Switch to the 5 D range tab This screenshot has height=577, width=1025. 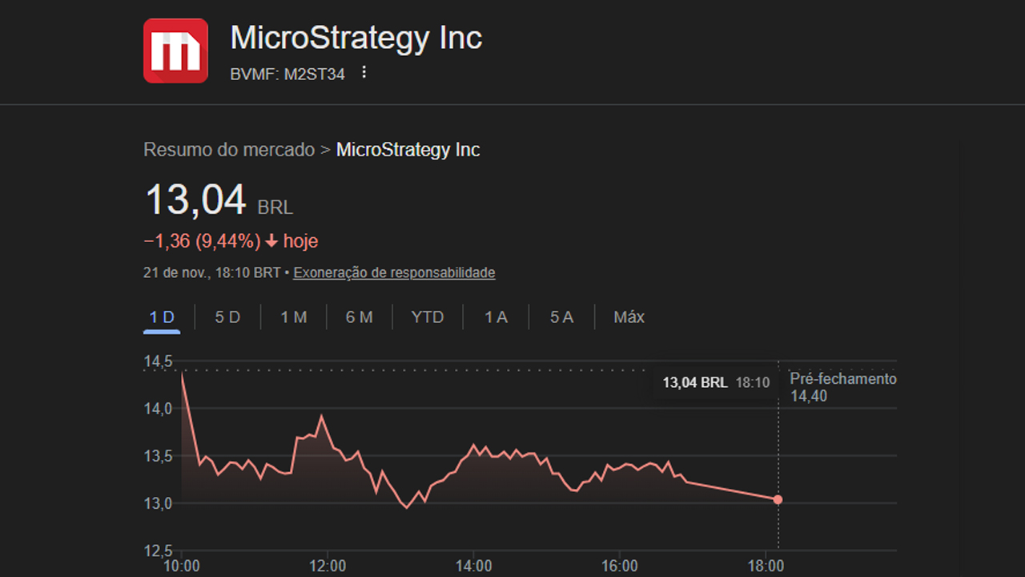(227, 317)
